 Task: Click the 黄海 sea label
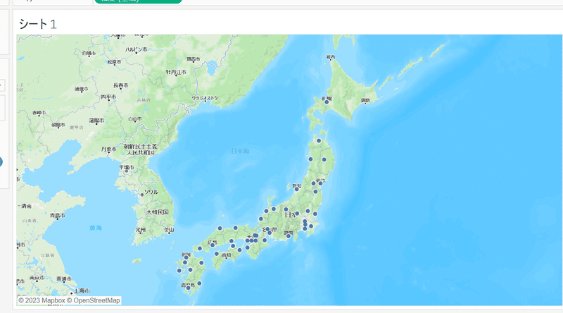[x=96, y=228]
